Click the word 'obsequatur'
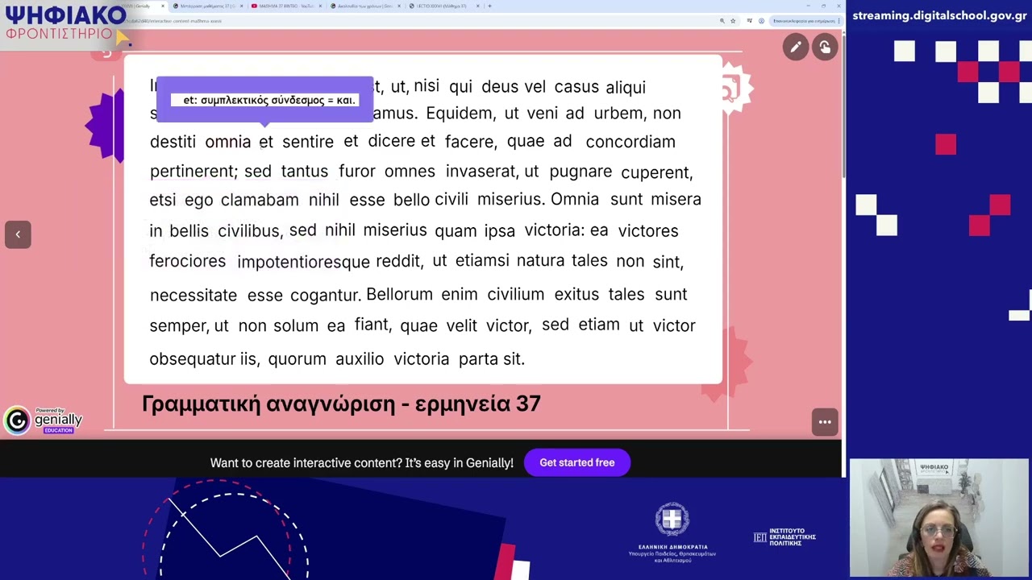Image resolution: width=1032 pixels, height=580 pixels. click(193, 359)
